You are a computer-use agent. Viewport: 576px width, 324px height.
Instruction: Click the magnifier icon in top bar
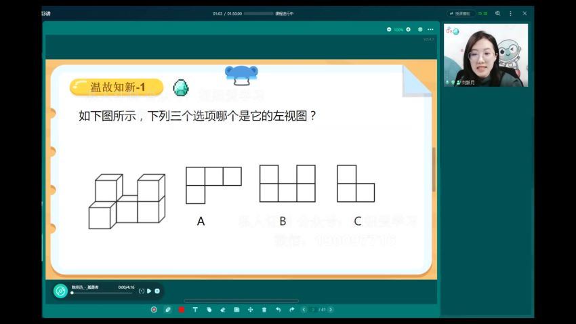[498, 14]
